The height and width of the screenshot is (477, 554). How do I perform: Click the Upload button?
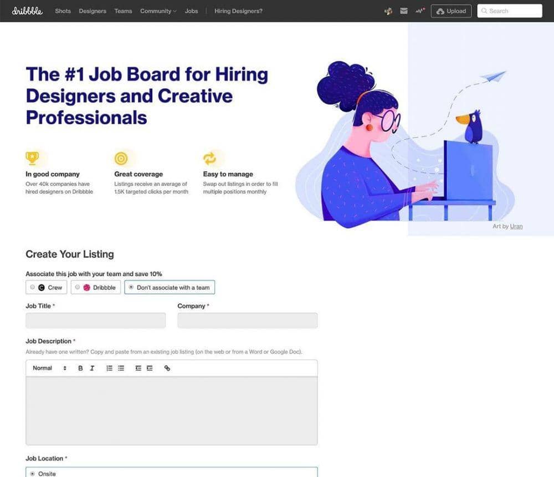pos(450,11)
